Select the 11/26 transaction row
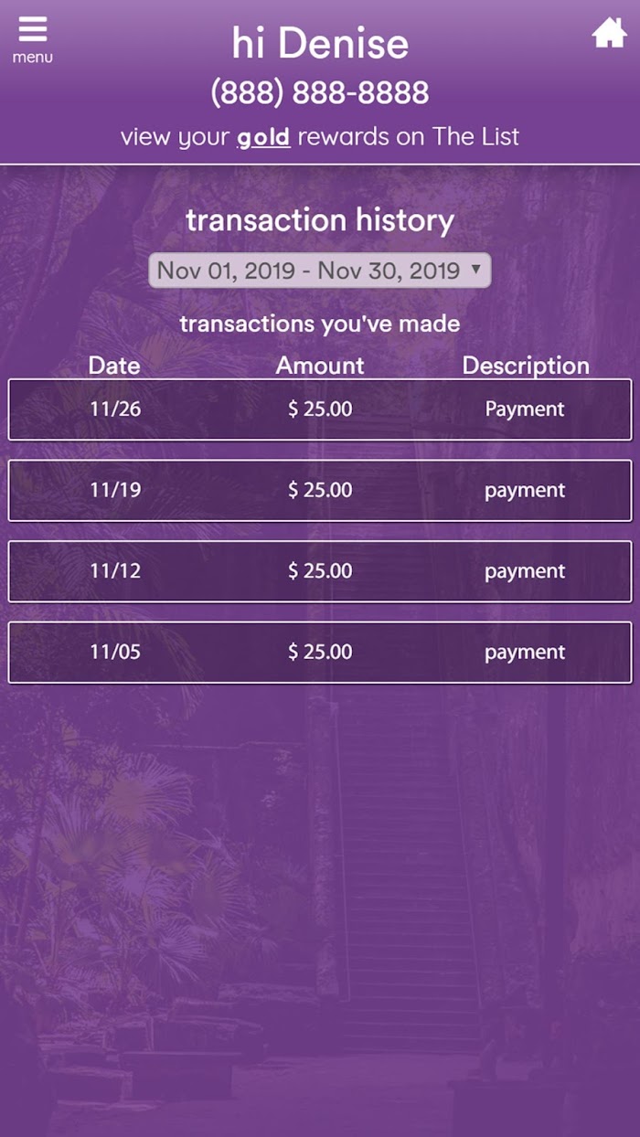Screen dimensions: 640x1137 click(320, 409)
